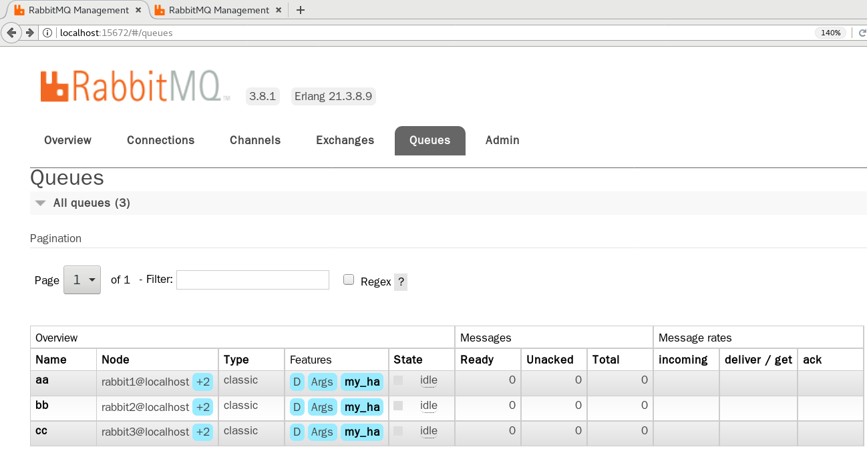Click inside the Filter input field
Image resolution: width=867 pixels, height=453 pixels.
(x=252, y=279)
